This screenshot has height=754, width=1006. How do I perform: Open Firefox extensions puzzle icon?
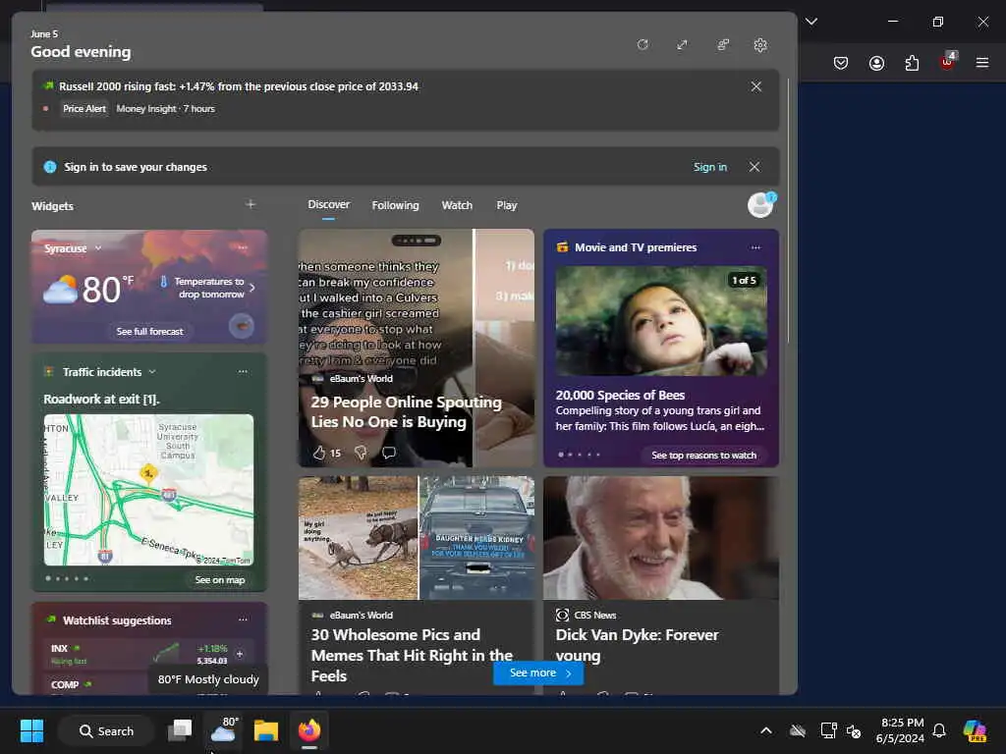coord(912,62)
